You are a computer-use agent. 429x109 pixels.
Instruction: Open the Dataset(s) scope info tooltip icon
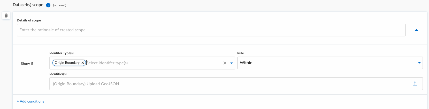pyautogui.click(x=48, y=5)
